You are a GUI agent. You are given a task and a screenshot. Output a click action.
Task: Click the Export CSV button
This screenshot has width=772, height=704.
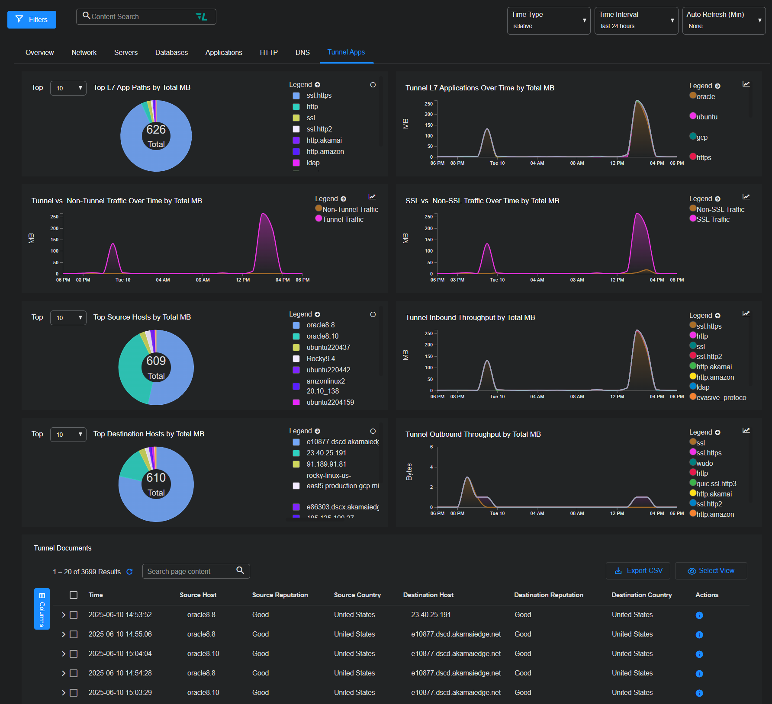(638, 571)
